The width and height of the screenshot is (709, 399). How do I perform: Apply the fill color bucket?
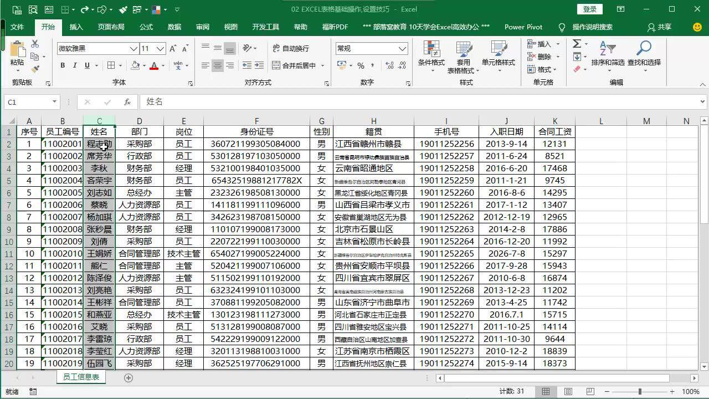click(x=135, y=65)
